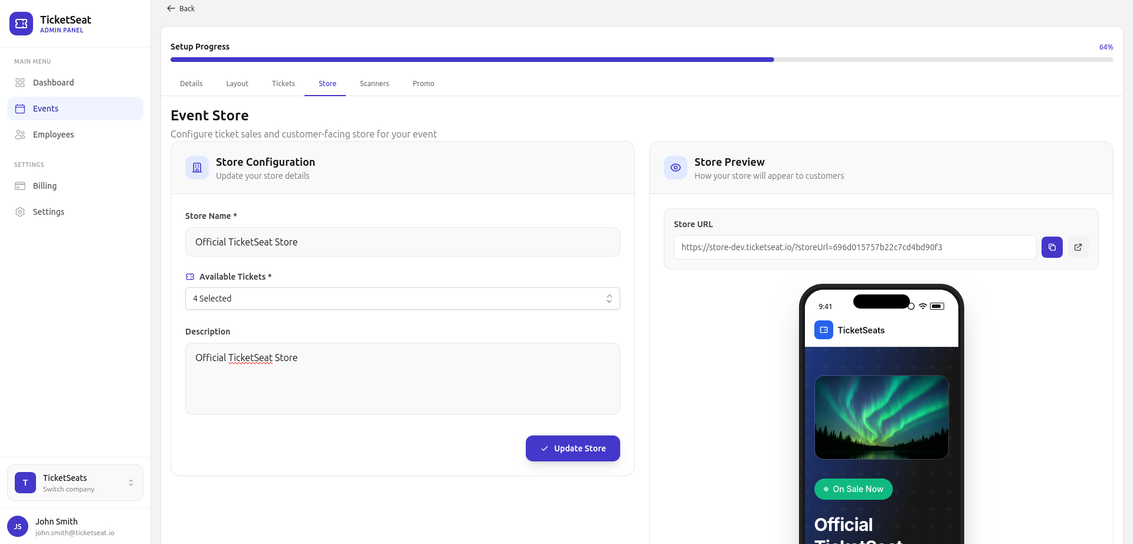
Task: Open store URL in new tab
Action: 1078,247
